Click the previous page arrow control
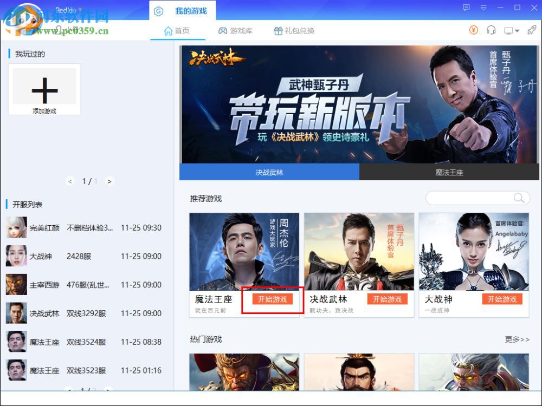The image size is (542, 406). point(70,181)
